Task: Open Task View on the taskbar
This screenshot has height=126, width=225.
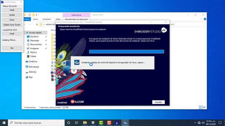Action: pyautogui.click(x=77, y=123)
